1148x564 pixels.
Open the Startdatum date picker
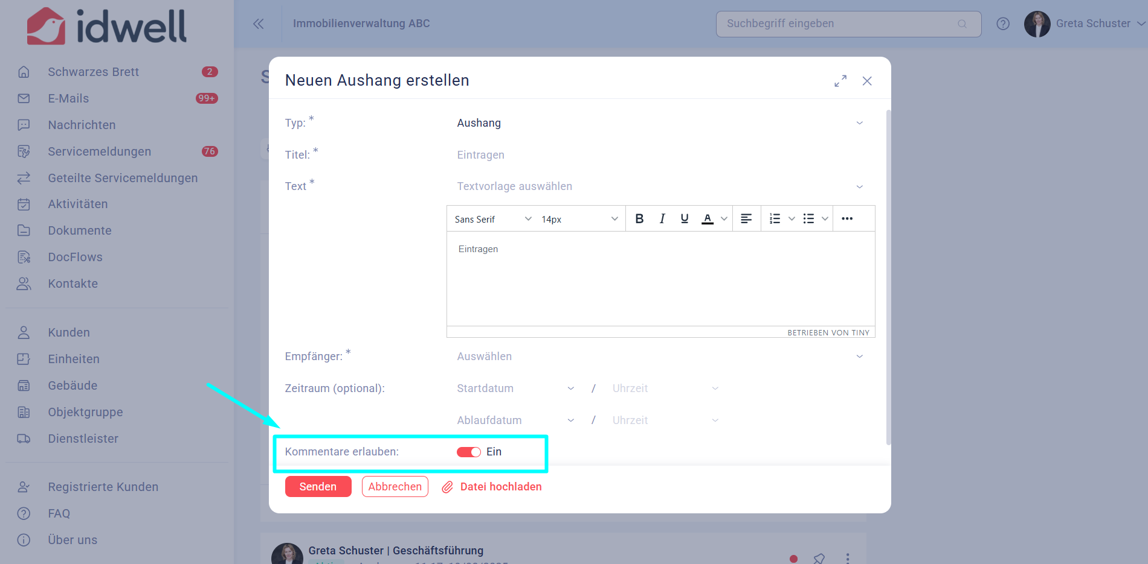[515, 388]
